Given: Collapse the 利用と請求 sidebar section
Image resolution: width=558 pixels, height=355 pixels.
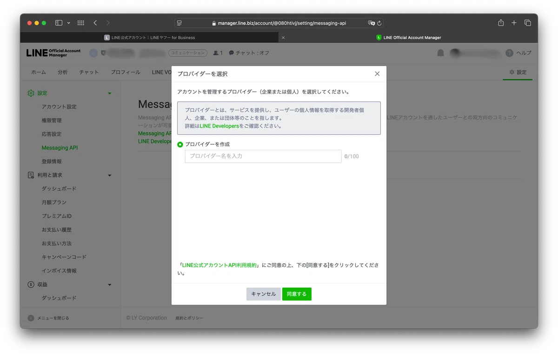Looking at the screenshot, I should [x=110, y=175].
